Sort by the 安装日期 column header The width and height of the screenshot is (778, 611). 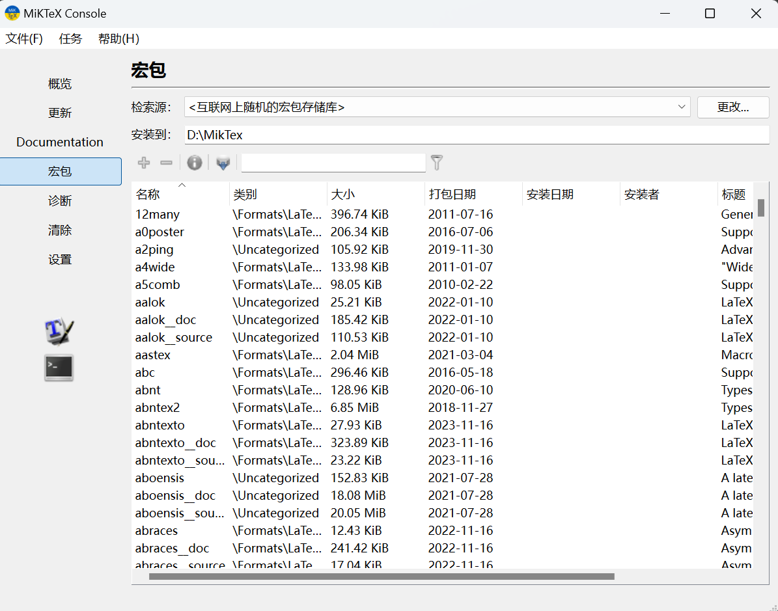pos(571,194)
